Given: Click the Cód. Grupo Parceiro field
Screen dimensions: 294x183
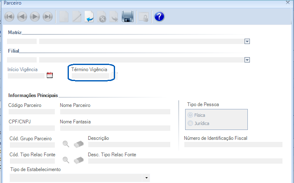Looking at the screenshot, I should click(x=32, y=145).
